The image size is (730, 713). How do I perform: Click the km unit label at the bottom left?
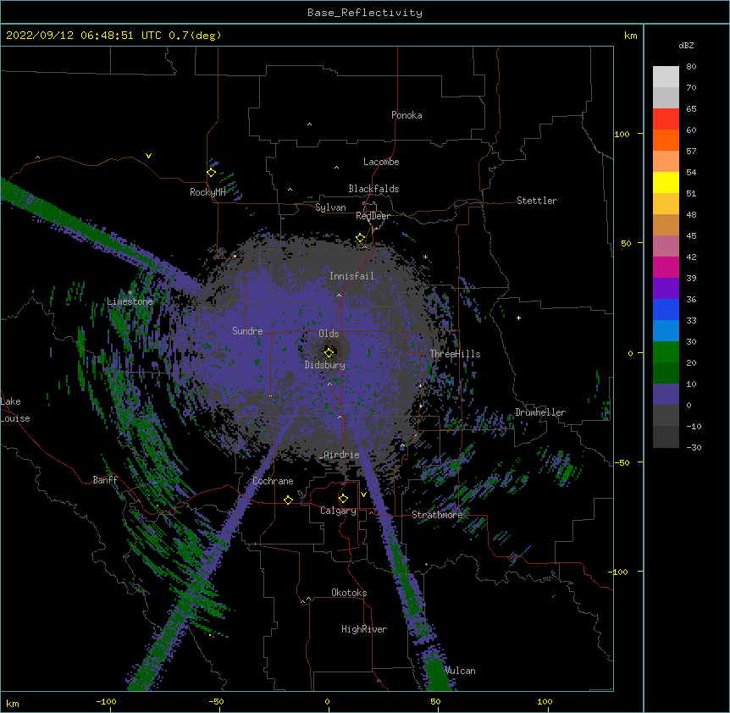12,704
